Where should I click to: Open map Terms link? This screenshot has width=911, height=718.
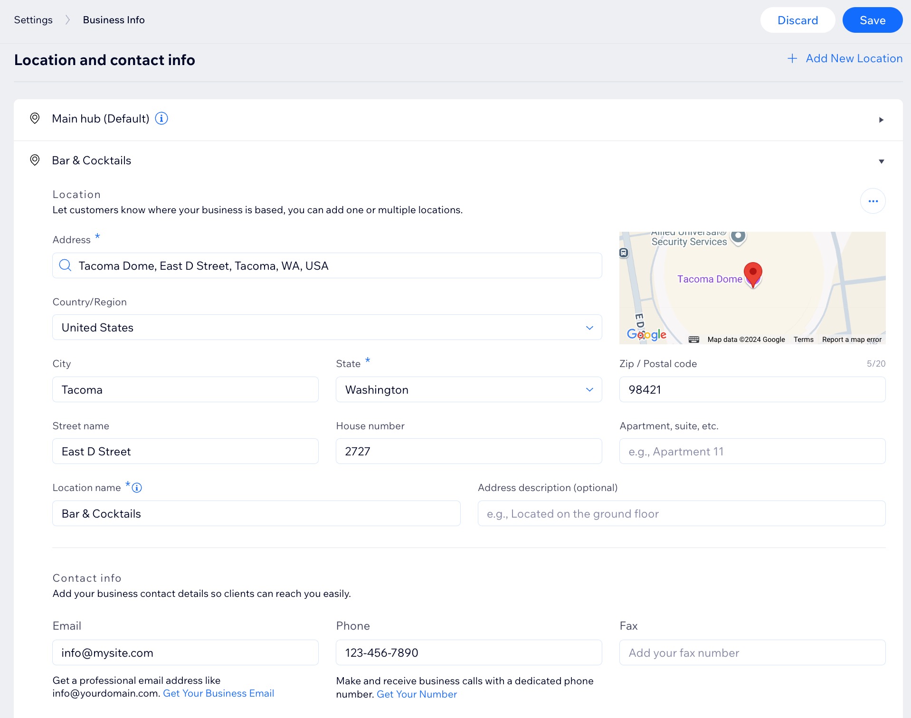coord(803,340)
